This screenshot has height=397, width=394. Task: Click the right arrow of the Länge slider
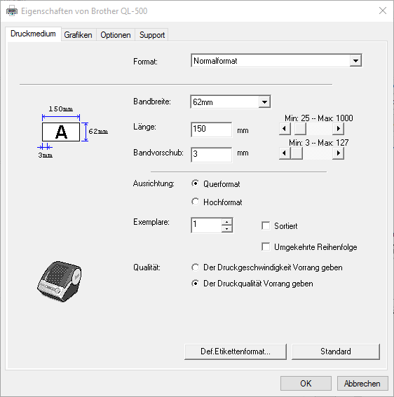coord(338,129)
